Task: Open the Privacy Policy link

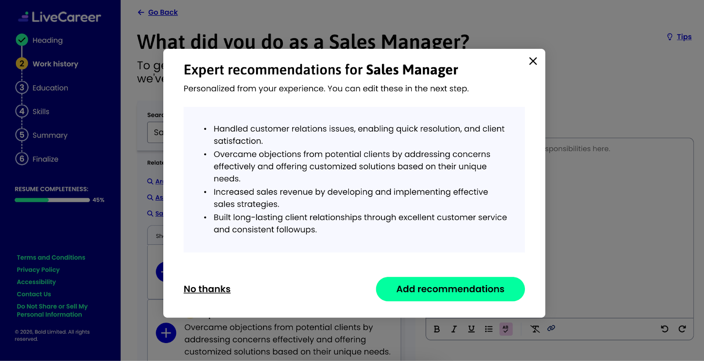Action: click(x=38, y=270)
